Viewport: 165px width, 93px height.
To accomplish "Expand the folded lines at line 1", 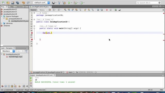I will (x=34, y=13).
